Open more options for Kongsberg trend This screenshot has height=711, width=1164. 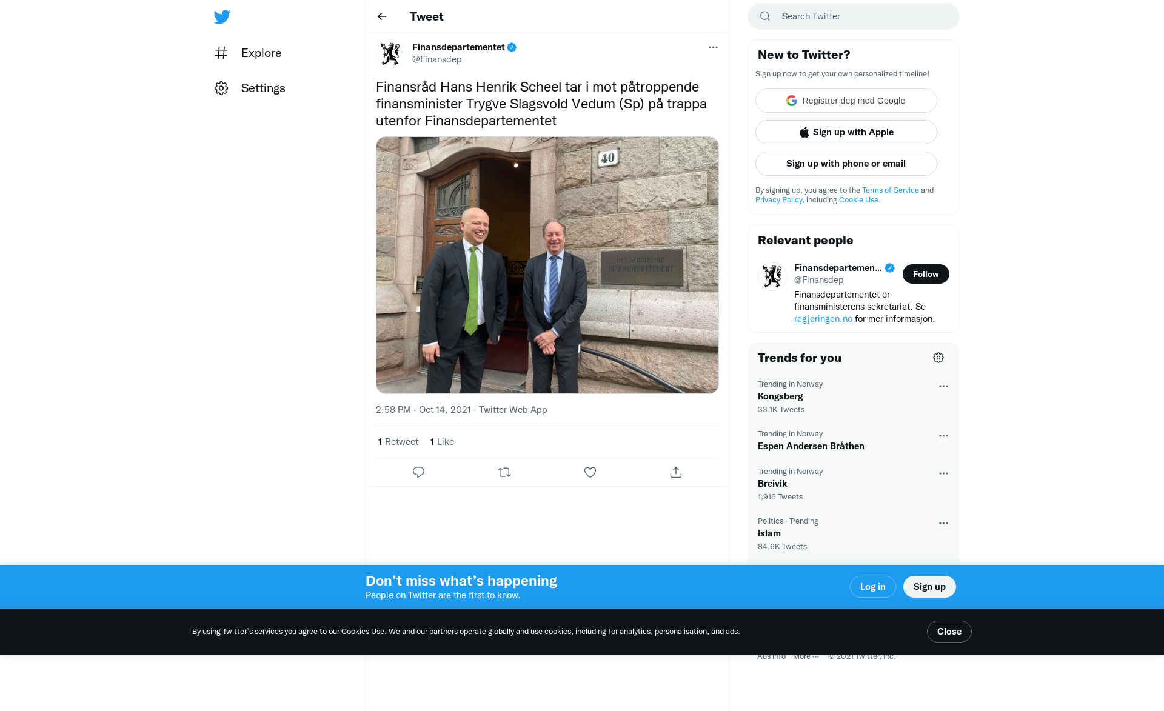943,386
